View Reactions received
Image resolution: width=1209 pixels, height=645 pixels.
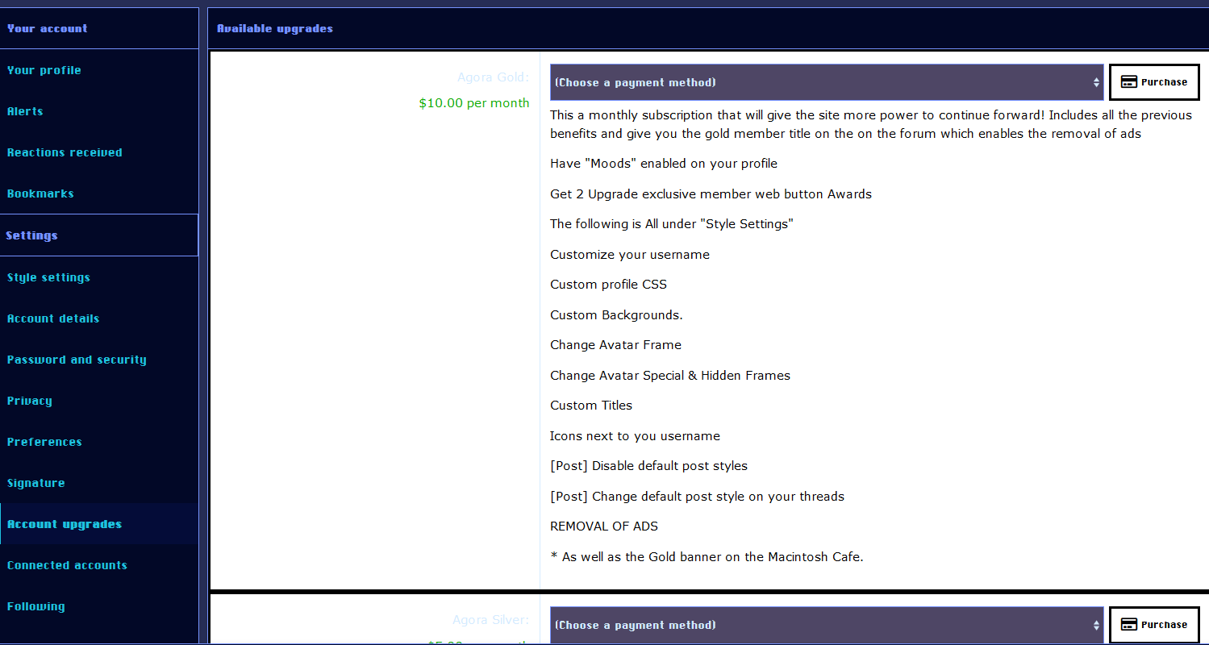pos(65,152)
